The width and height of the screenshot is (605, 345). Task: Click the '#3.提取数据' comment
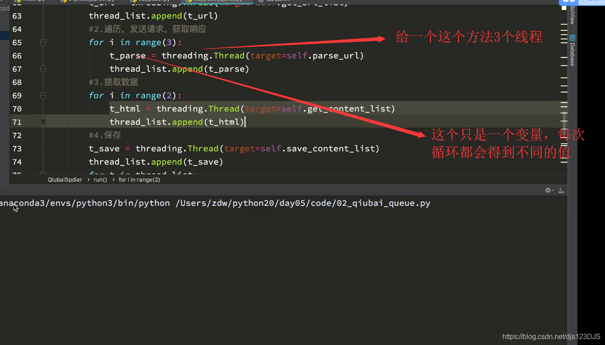[113, 82]
